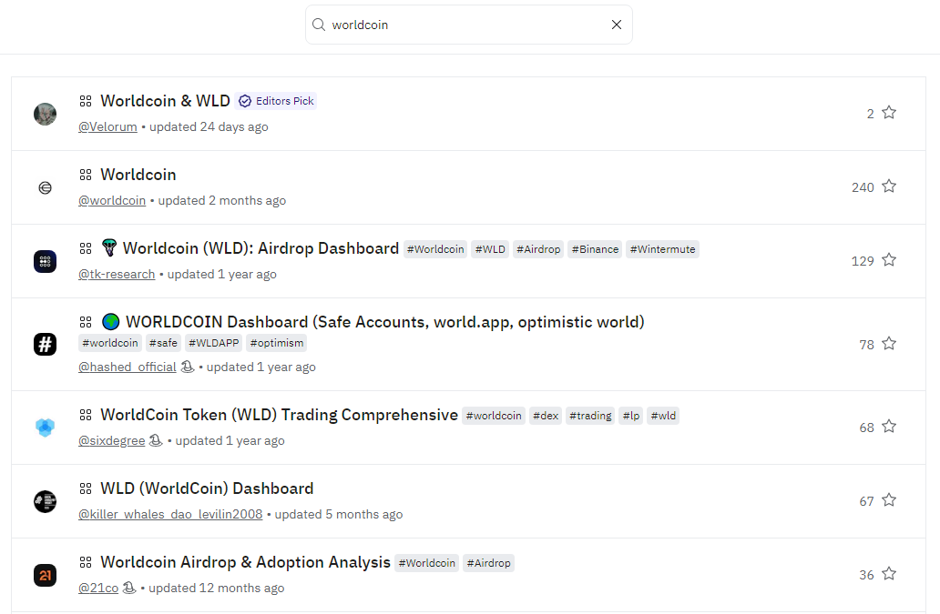Screen dimensions: 940x614
Task: Open Worldcoin Airdrop & Adoption Analysis
Action: click(x=245, y=562)
